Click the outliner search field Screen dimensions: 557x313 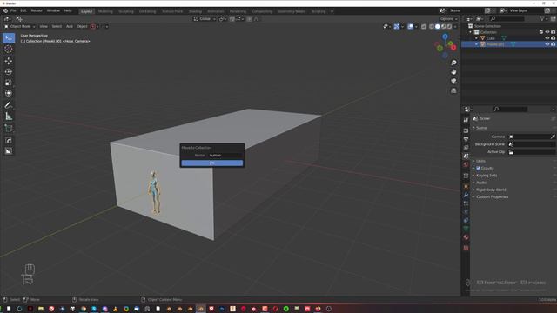(507, 18)
